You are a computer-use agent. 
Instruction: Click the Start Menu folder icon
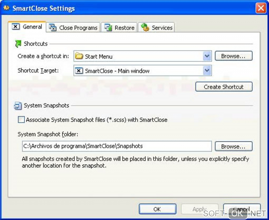point(79,56)
